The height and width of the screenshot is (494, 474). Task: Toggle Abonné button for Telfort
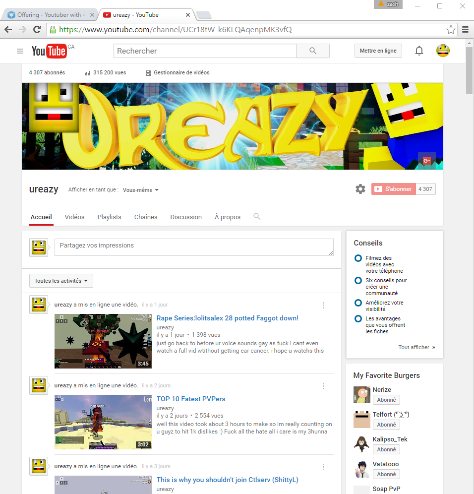pos(386,425)
